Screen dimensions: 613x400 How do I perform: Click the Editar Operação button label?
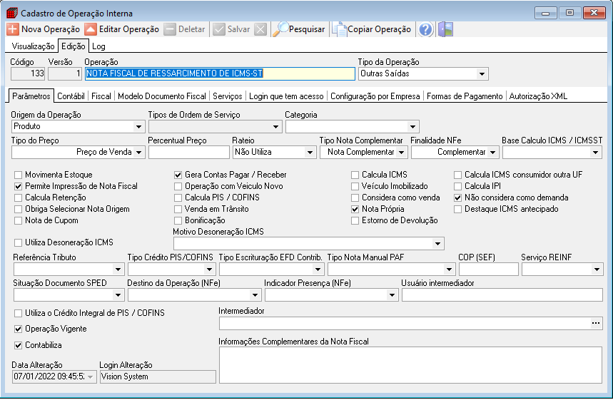click(x=129, y=29)
